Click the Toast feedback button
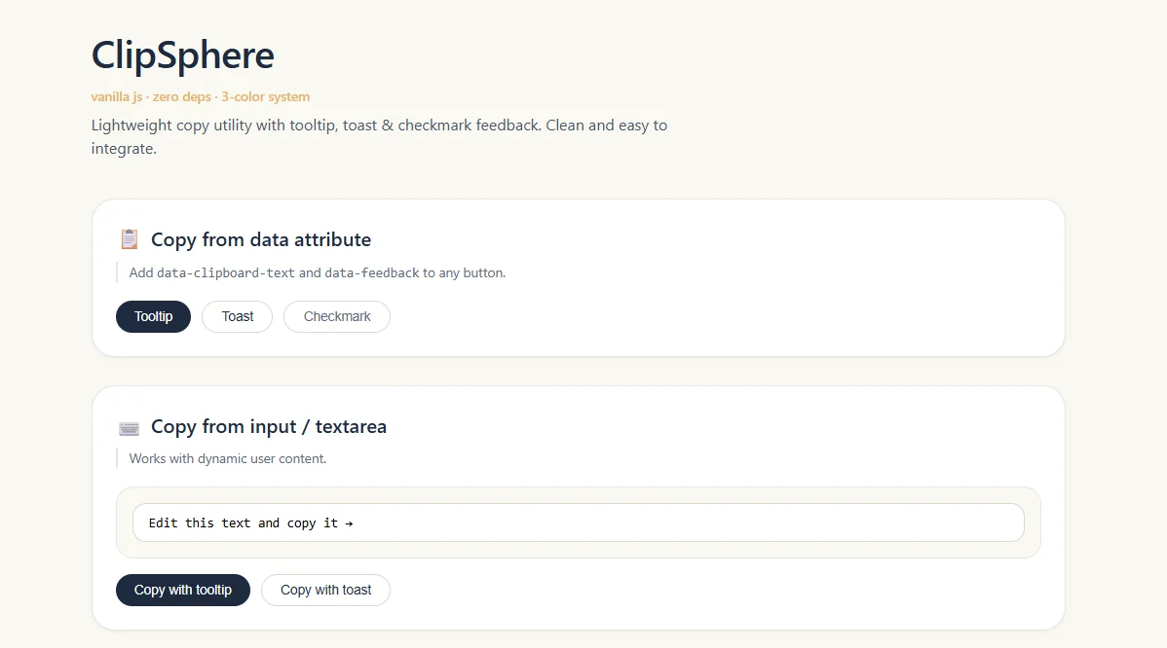Image resolution: width=1167 pixels, height=648 pixels. point(238,316)
